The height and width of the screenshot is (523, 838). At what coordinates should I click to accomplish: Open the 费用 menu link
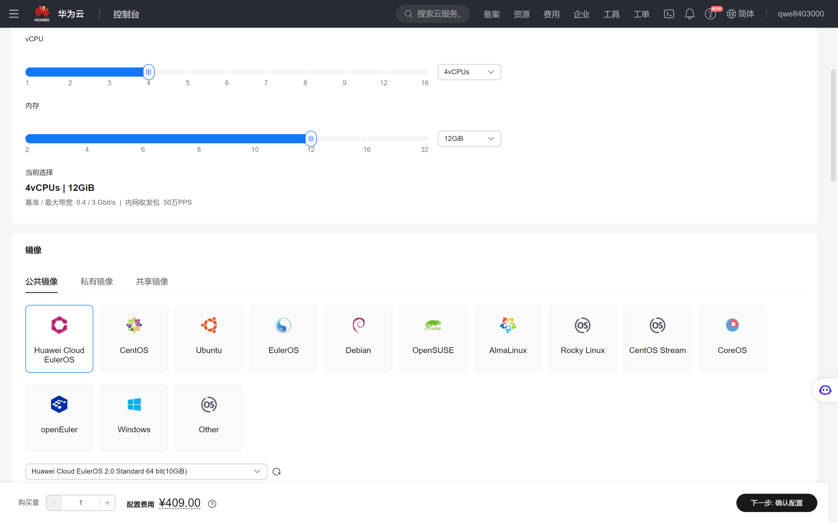(x=551, y=14)
